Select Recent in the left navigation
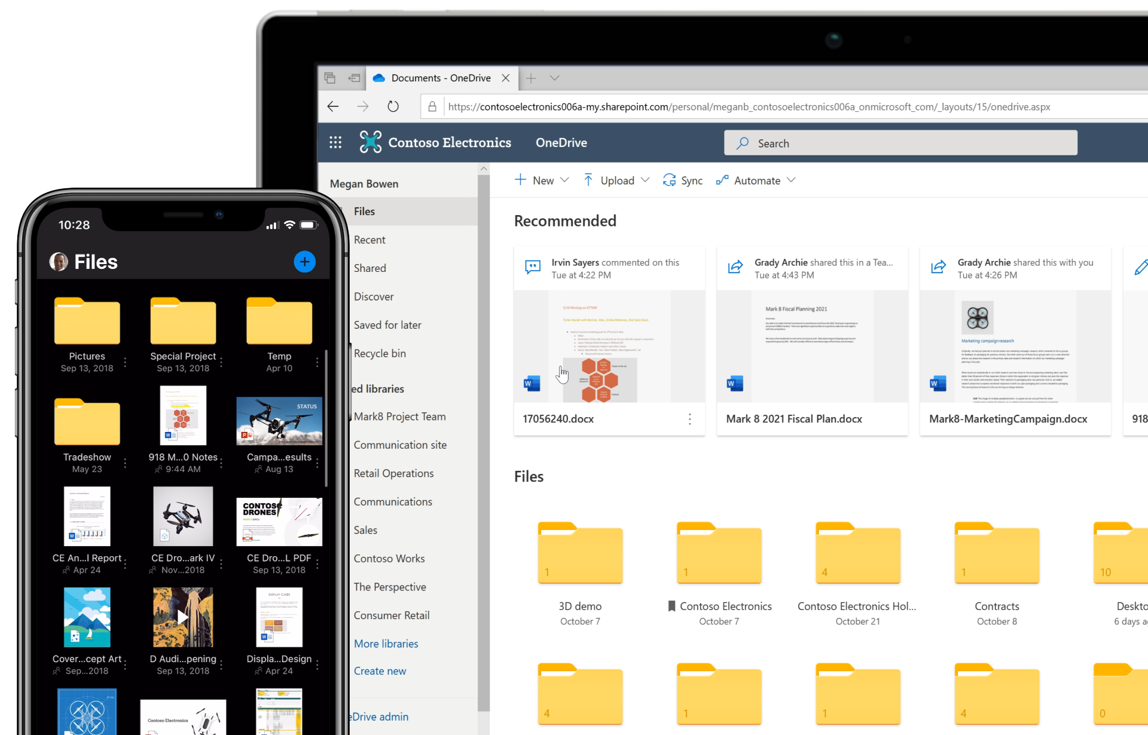The width and height of the screenshot is (1148, 735). (x=370, y=240)
